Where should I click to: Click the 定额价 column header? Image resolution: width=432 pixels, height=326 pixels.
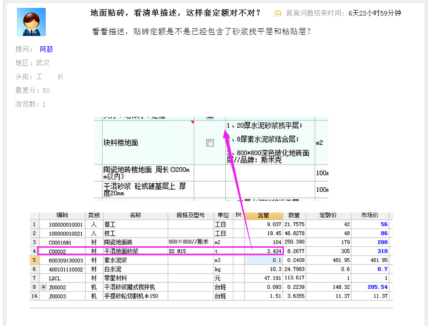(328, 215)
